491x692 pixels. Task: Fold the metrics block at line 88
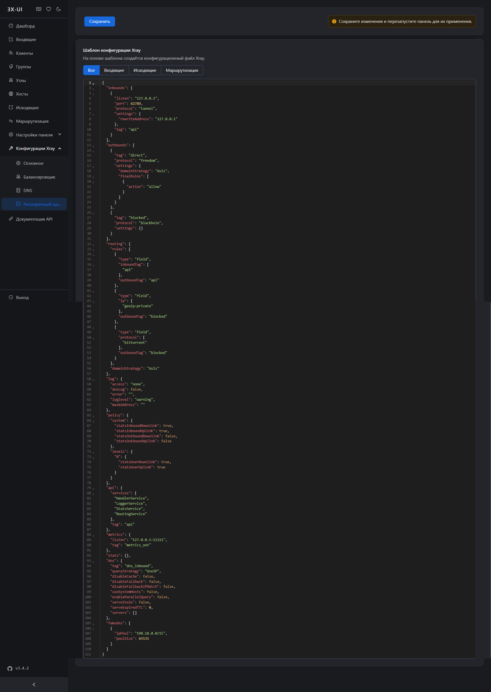pos(93,536)
